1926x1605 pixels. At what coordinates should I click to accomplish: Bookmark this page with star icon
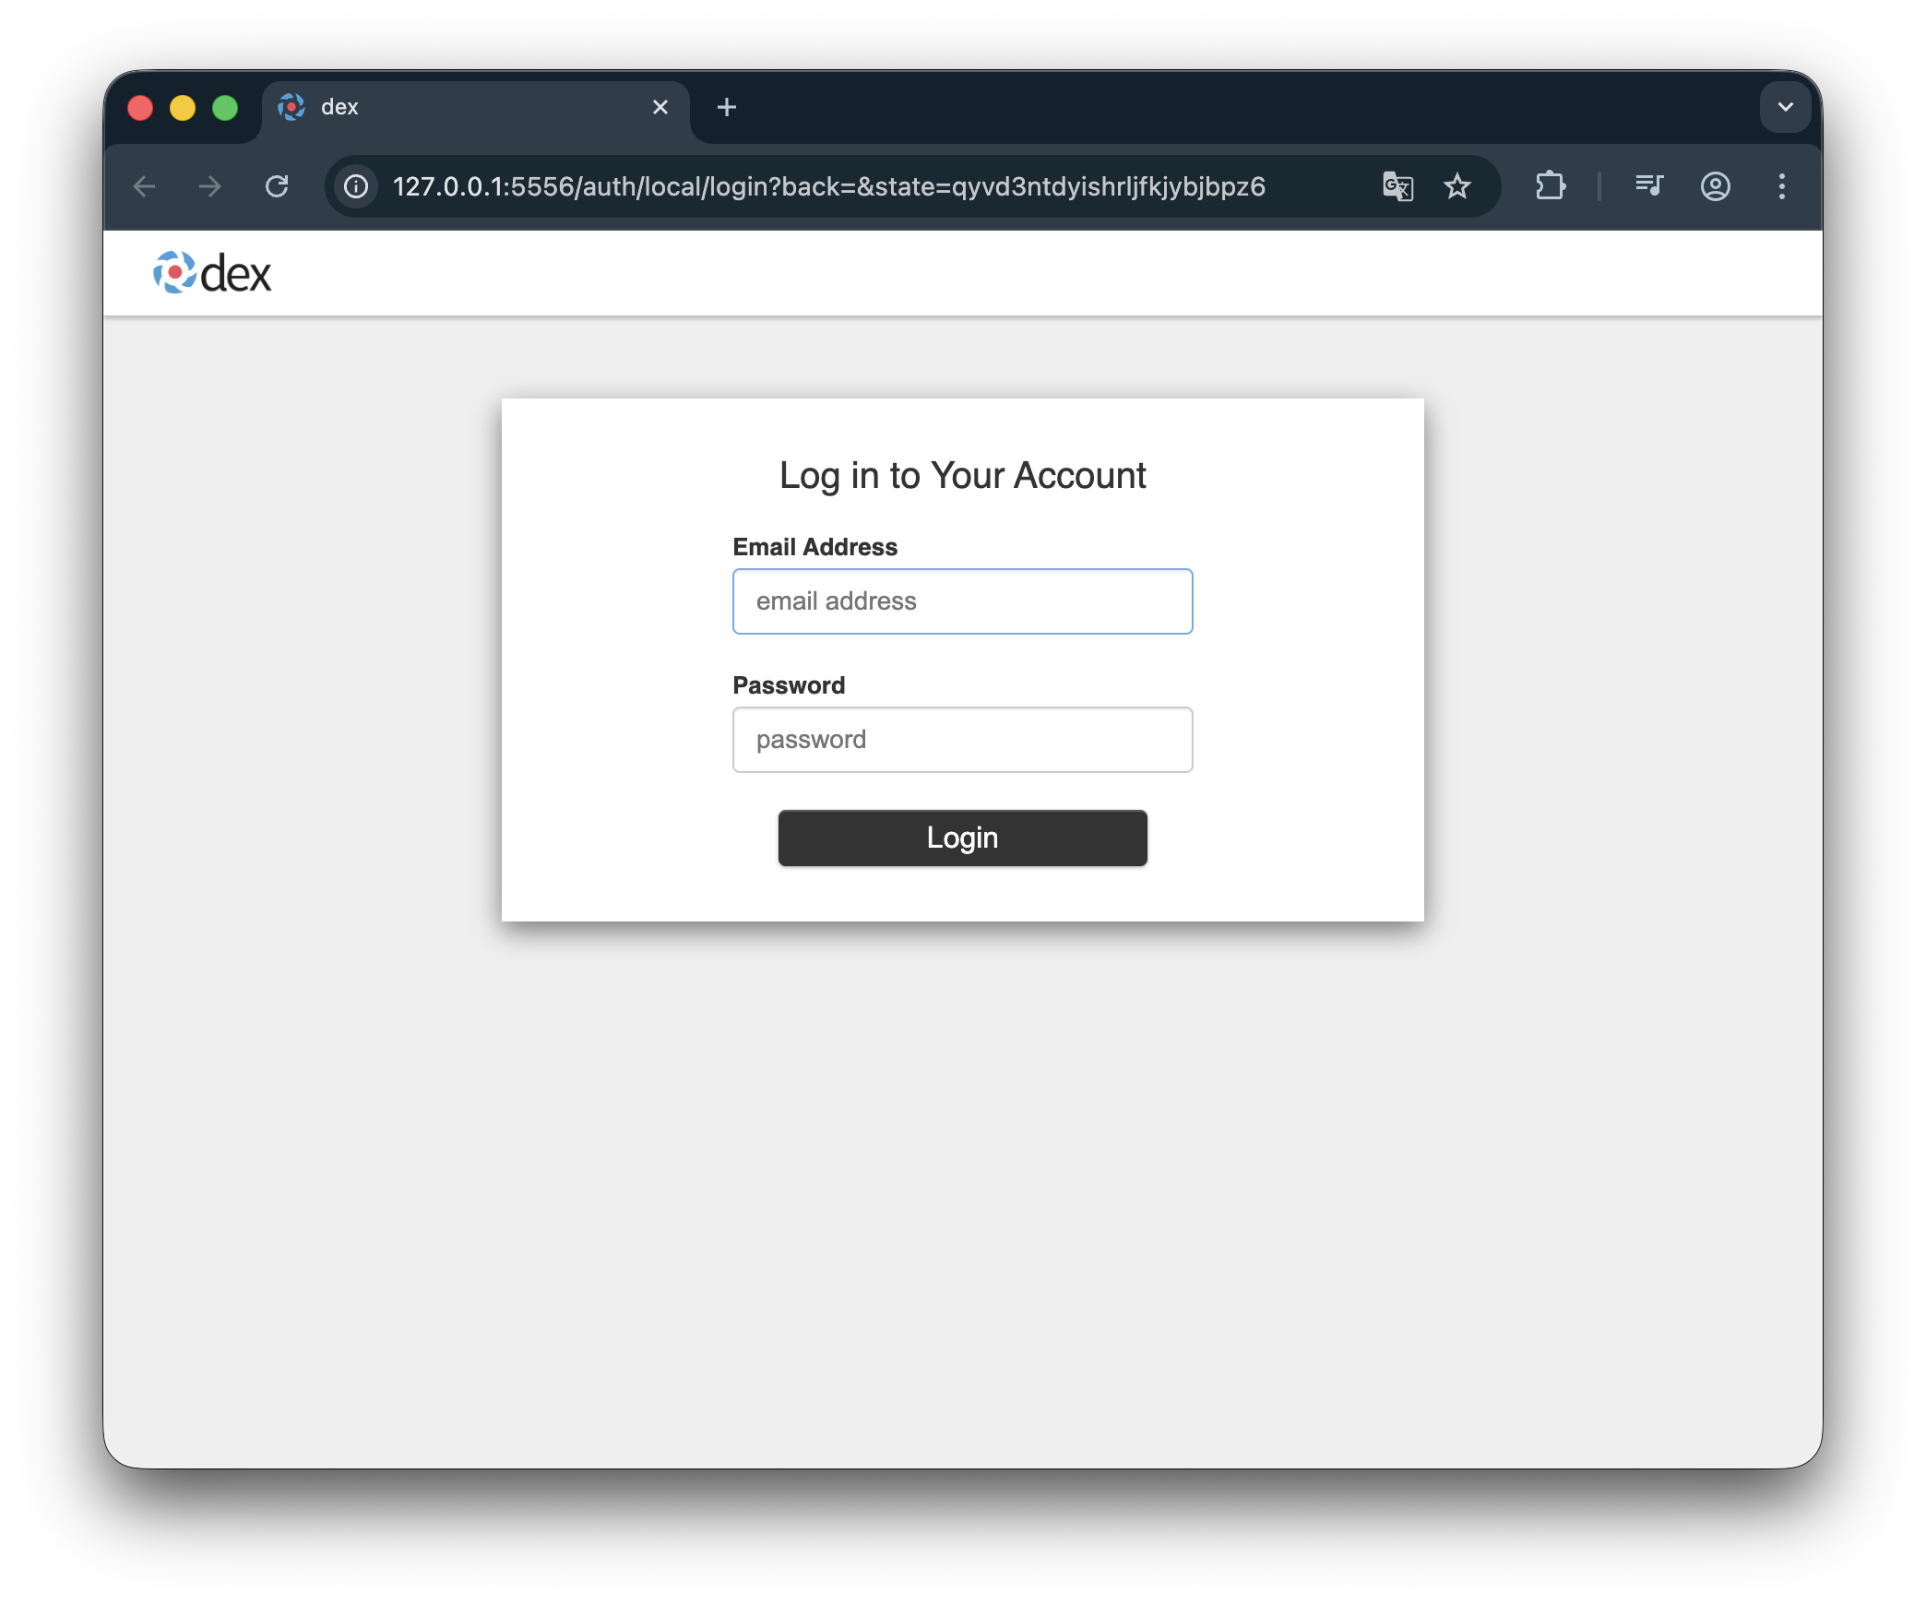click(x=1457, y=186)
